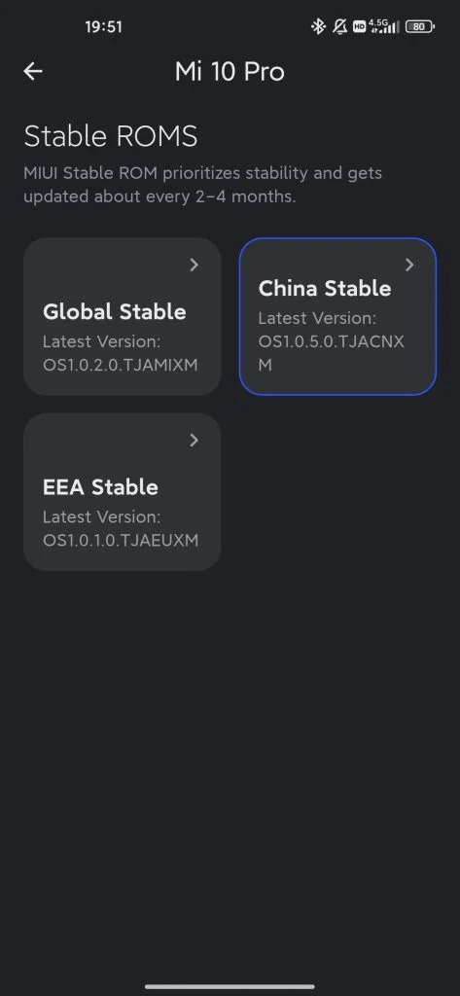Select the China Stable ROM card title
The height and width of the screenshot is (996, 460).
coord(325,288)
